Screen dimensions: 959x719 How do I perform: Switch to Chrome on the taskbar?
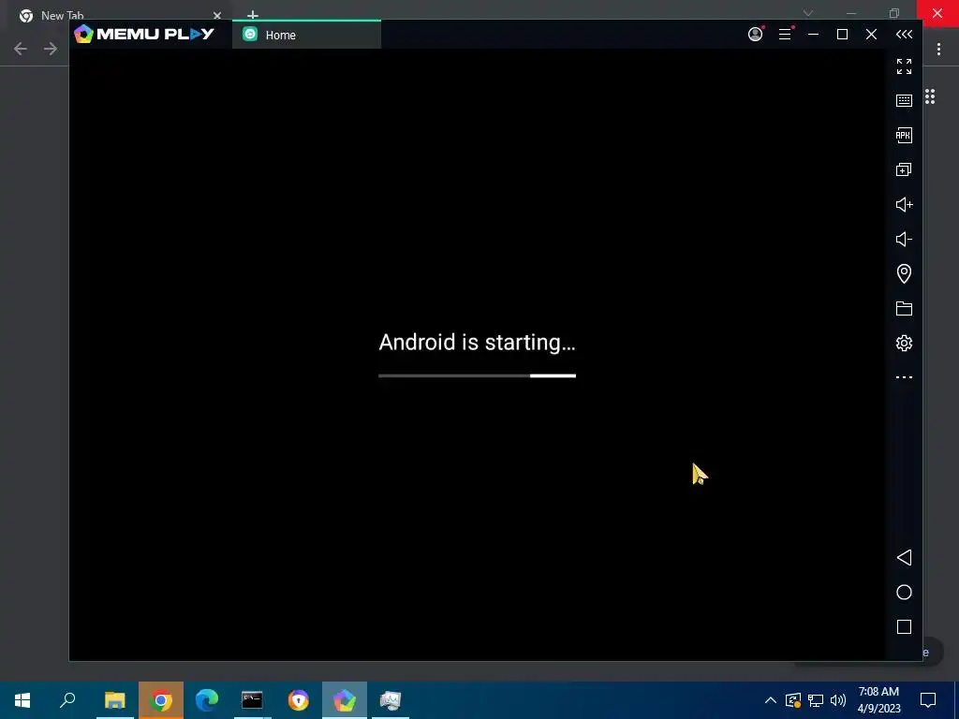point(161,700)
